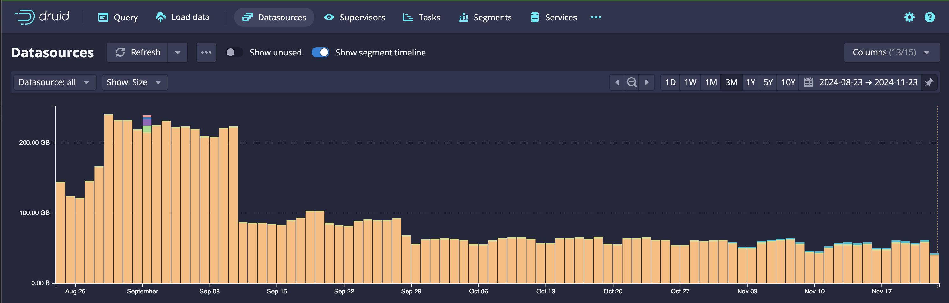Screen dimensions: 949x303
Task: Open the help question mark menu
Action: click(929, 17)
